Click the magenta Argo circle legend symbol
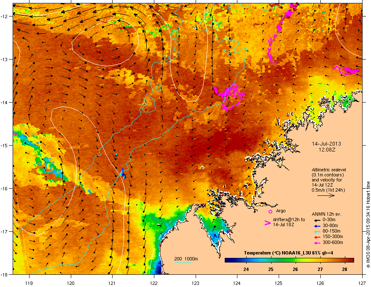 [270, 211]
